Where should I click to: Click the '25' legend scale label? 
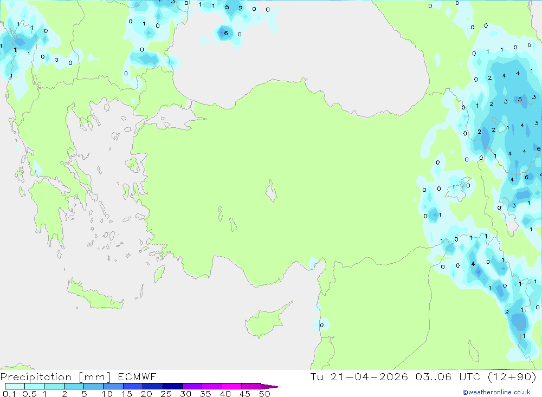[166, 394]
